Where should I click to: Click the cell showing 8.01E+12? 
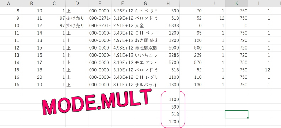click(123, 85)
